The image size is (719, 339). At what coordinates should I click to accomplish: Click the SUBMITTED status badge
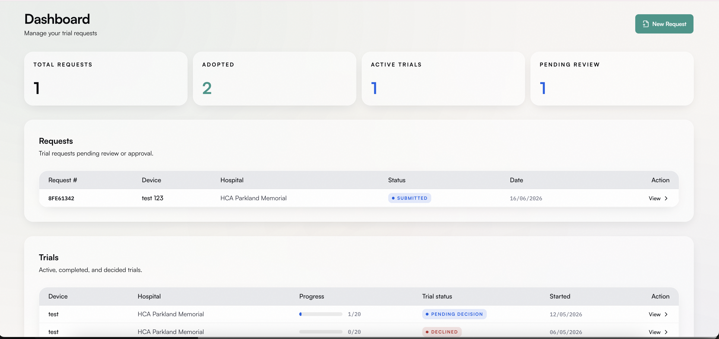click(x=409, y=198)
